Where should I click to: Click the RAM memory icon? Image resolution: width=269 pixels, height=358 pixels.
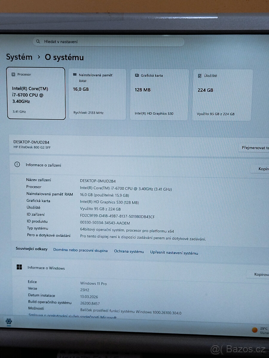[x=75, y=75]
